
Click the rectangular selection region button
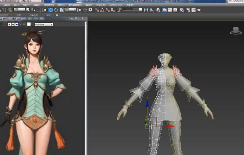coord(39,10)
